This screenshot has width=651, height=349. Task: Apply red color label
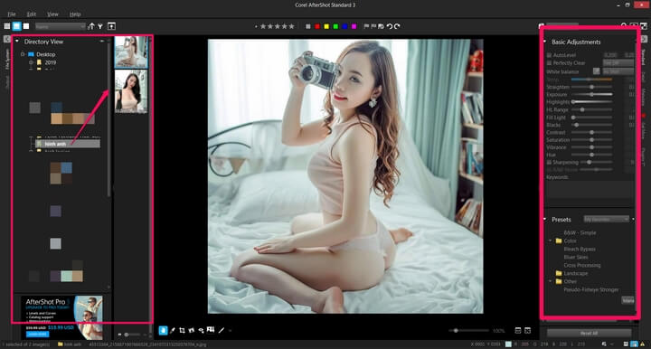[317, 26]
